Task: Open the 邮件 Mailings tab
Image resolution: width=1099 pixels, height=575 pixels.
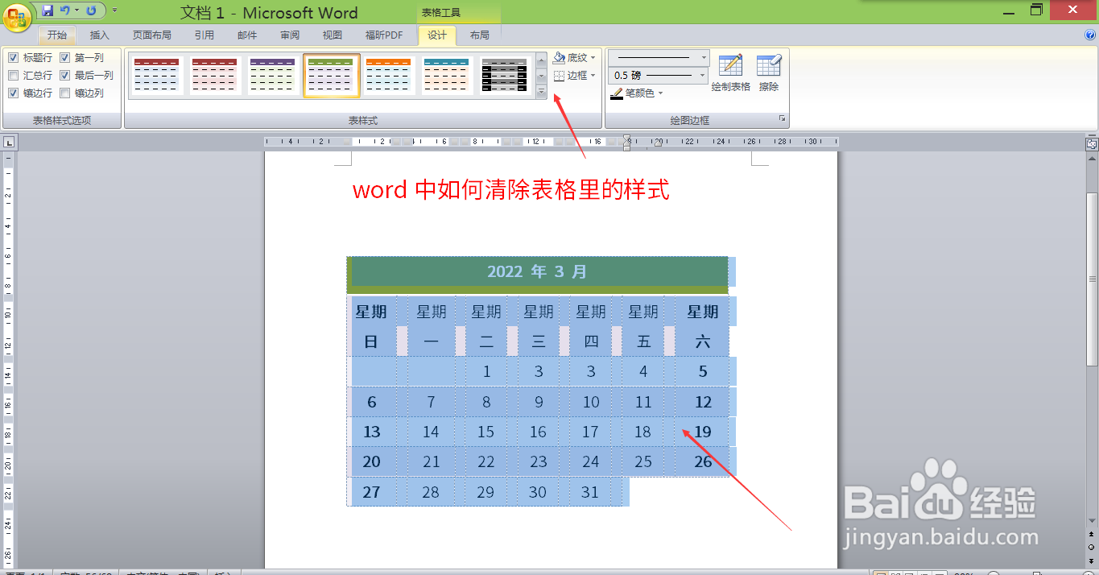Action: pos(247,35)
